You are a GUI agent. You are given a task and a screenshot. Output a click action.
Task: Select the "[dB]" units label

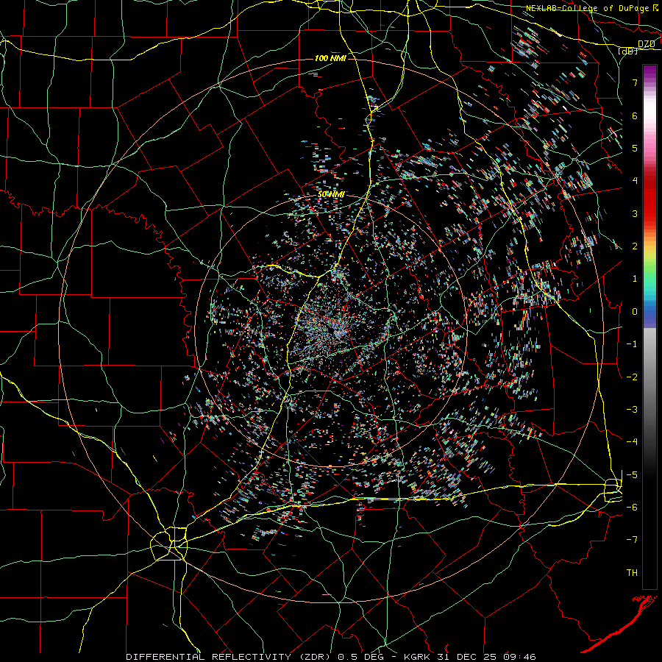[627, 51]
